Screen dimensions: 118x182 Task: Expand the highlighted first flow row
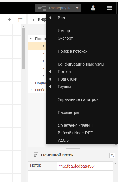click(x=43, y=46)
